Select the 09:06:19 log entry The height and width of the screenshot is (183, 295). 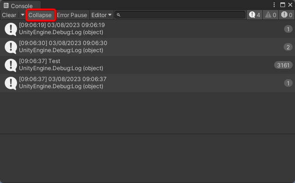tap(148, 29)
